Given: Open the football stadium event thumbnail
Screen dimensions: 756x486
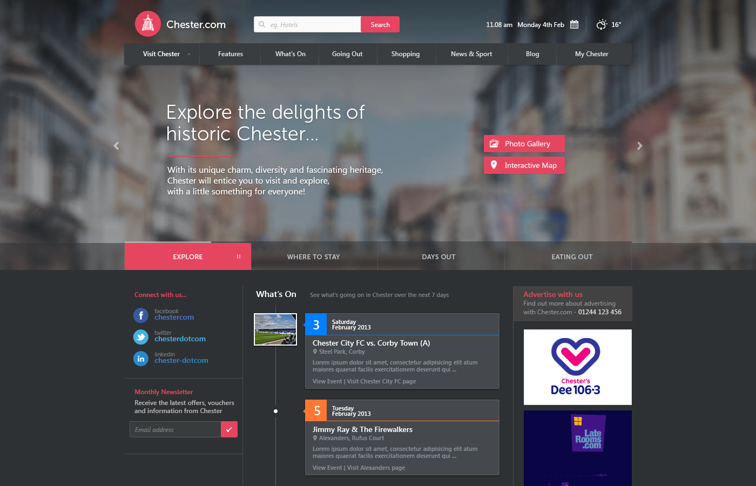Looking at the screenshot, I should point(275,329).
